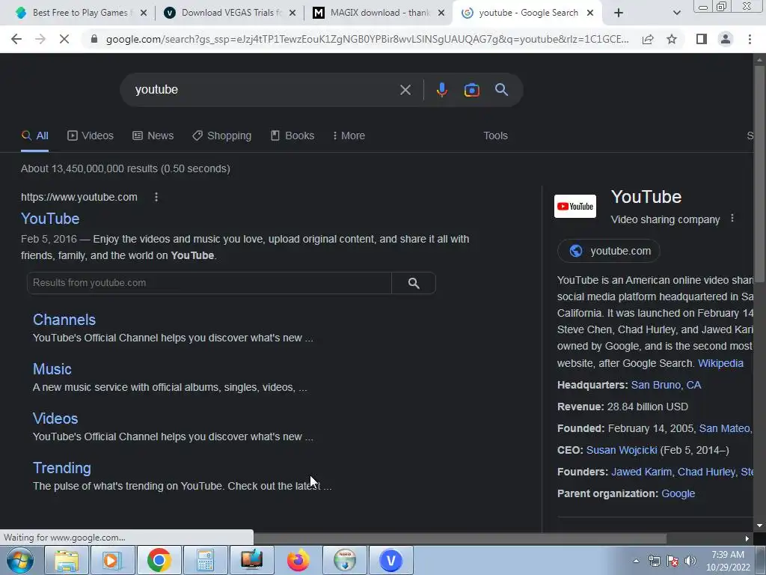Click in the youtube search input
This screenshot has width=766, height=575.
(264, 90)
